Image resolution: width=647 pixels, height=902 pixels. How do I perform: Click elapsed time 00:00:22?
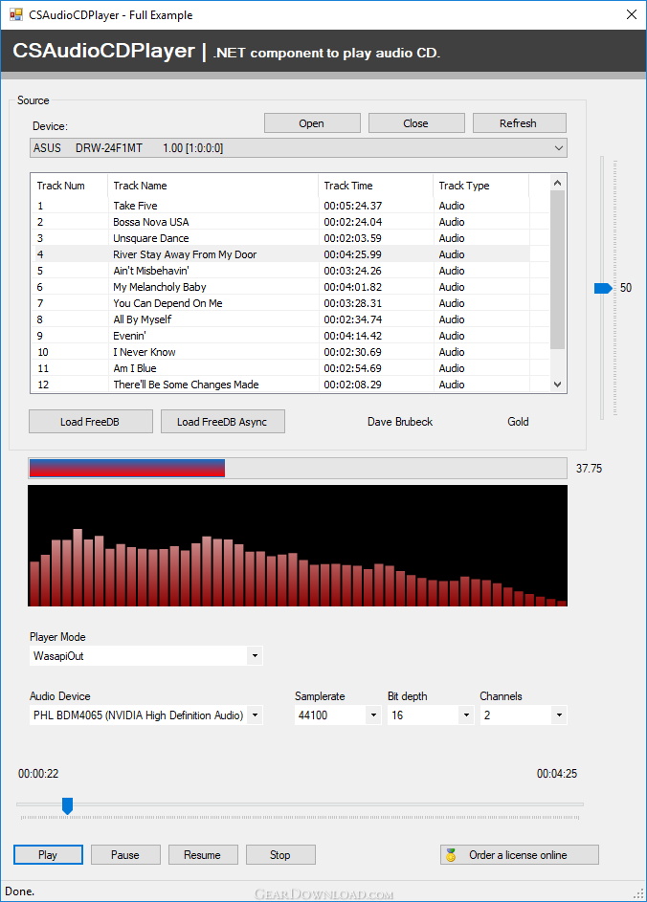[x=38, y=774]
